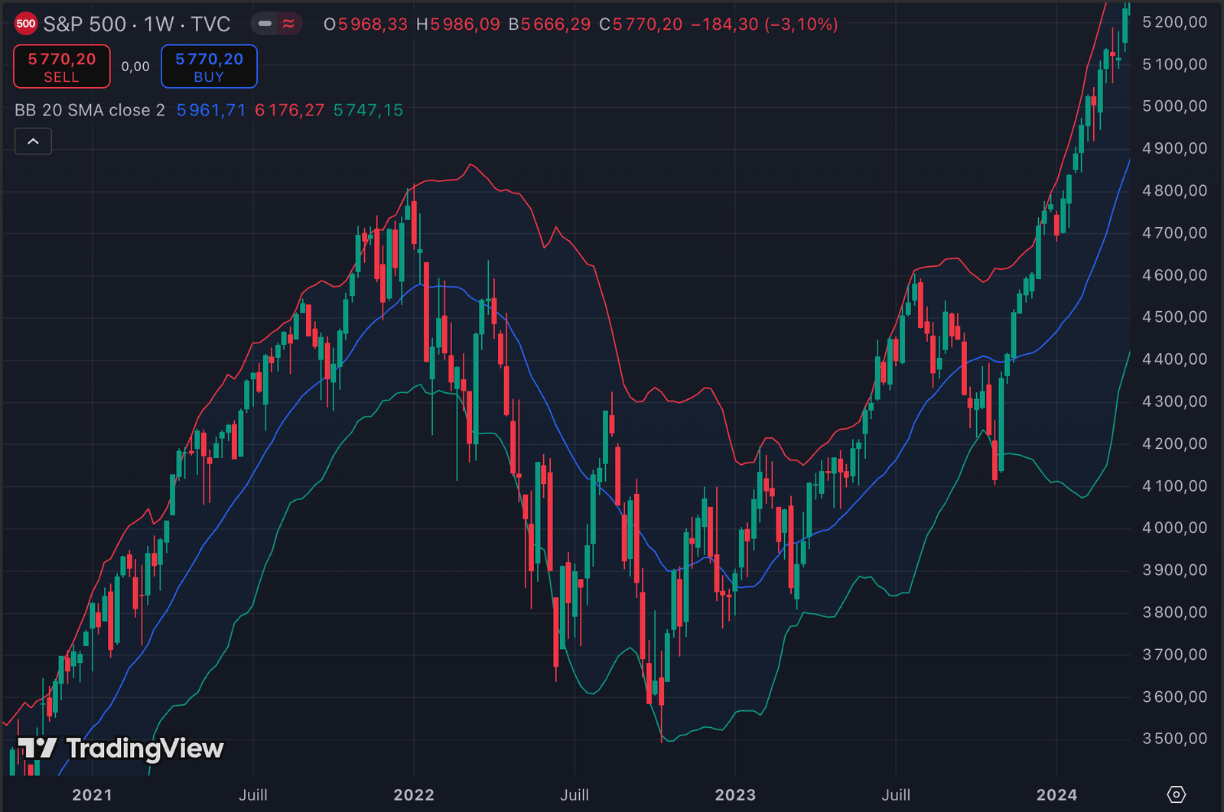
Task: Click the 3700,00 price axis label
Action: tap(1175, 654)
